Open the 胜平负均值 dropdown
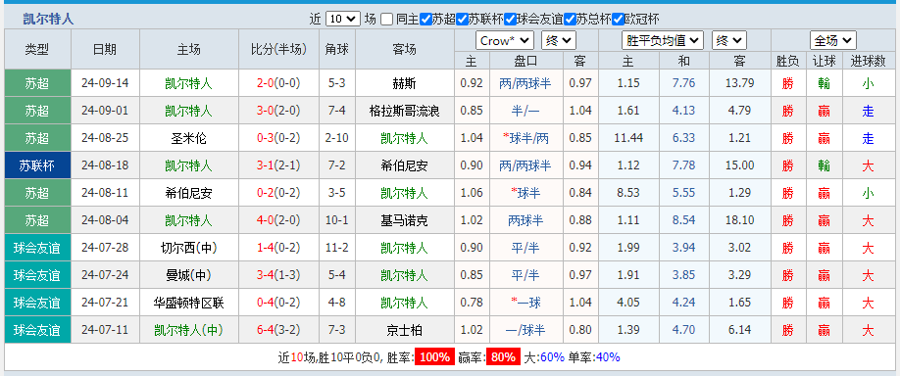The height and width of the screenshot is (376, 900). click(x=663, y=41)
